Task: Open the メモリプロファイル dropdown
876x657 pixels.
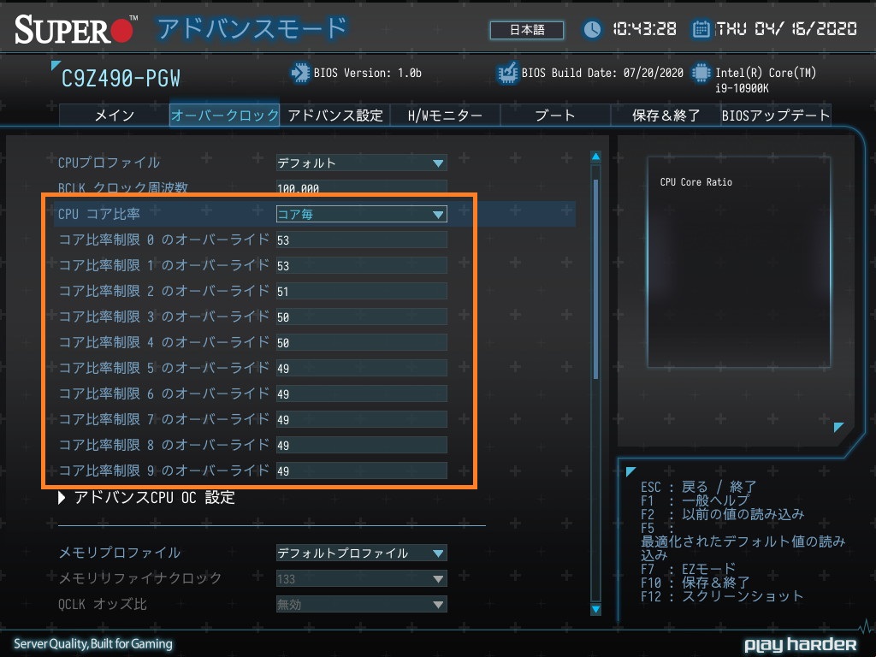Action: (x=362, y=553)
